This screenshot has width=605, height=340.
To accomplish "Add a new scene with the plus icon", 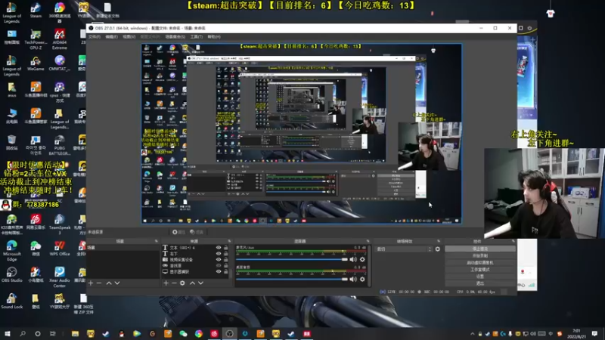I will (x=91, y=283).
